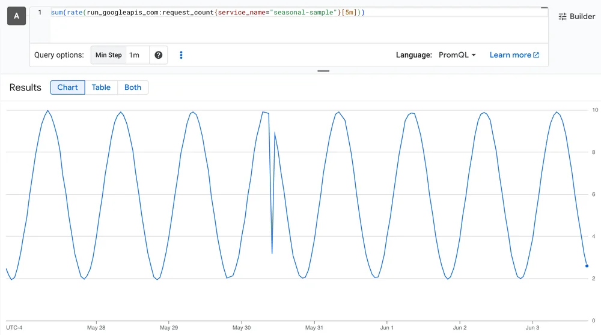The height and width of the screenshot is (335, 601).
Task: Edit the Min Step 1m field
Action: tap(137, 55)
